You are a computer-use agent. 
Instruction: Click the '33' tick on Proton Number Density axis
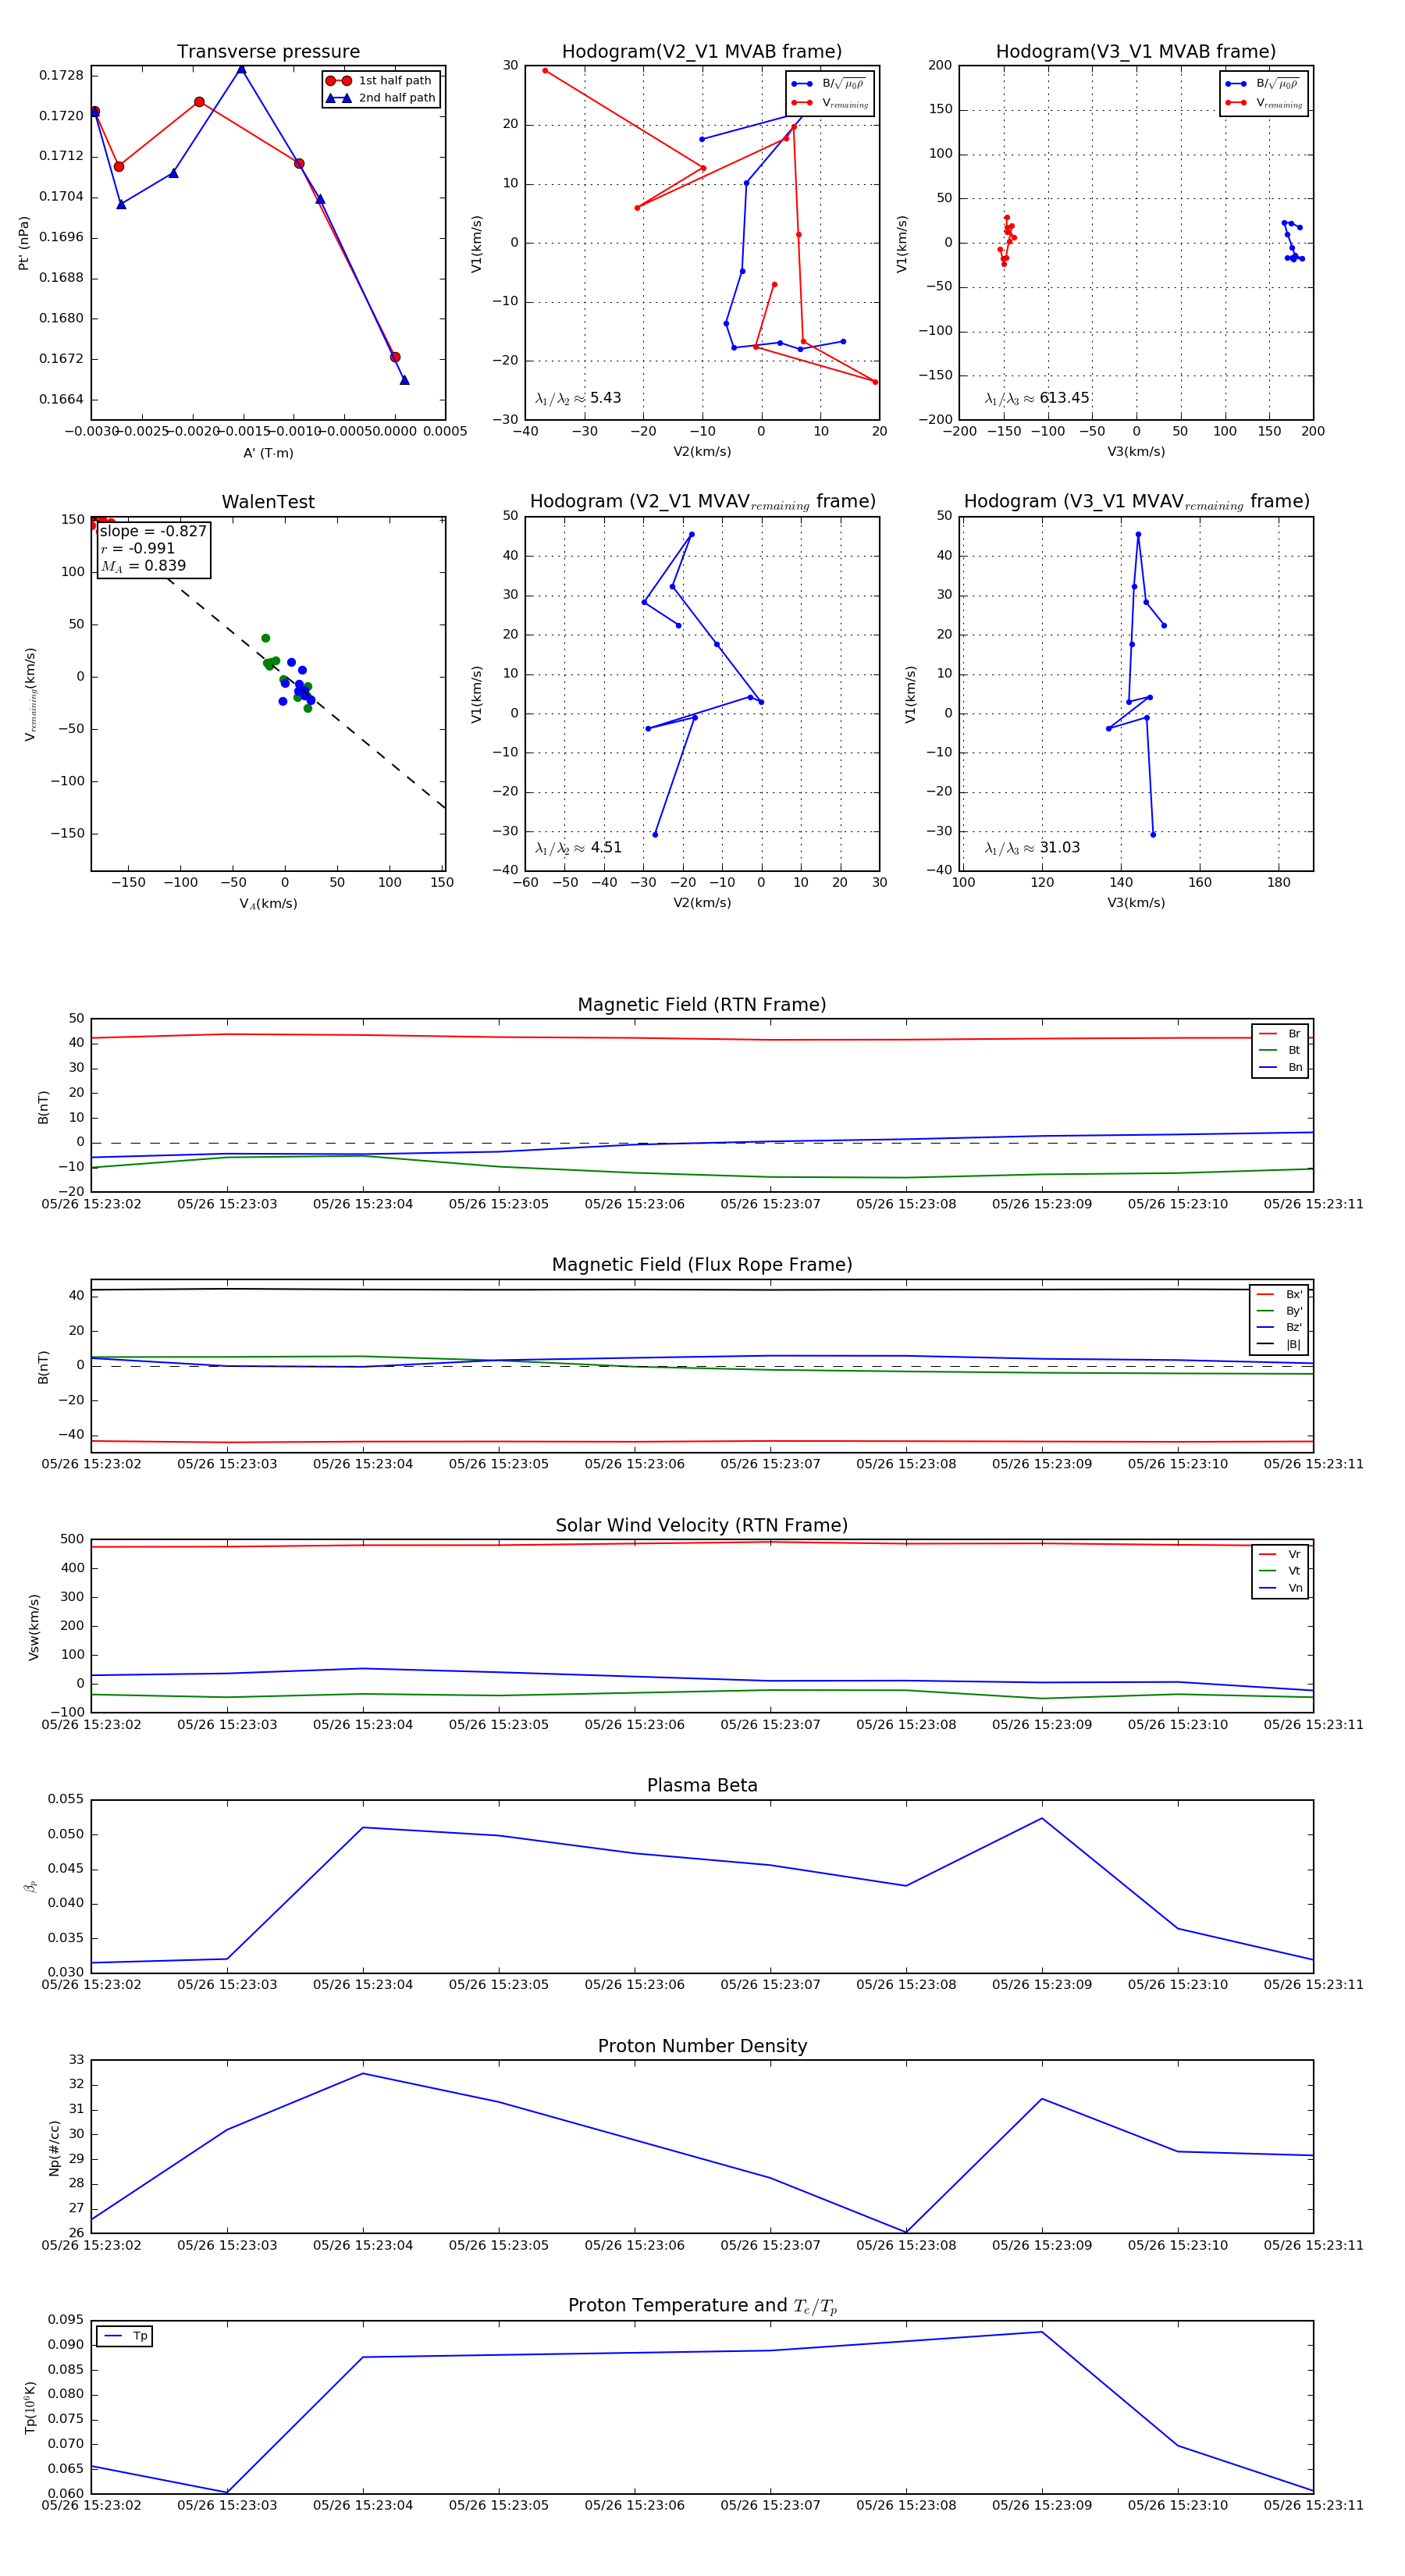[77, 2060]
